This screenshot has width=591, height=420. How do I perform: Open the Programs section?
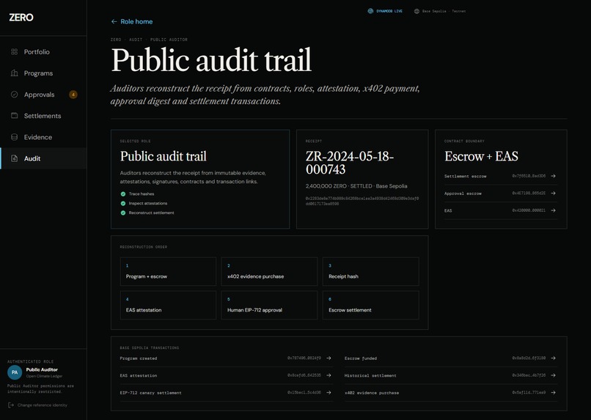click(x=43, y=73)
